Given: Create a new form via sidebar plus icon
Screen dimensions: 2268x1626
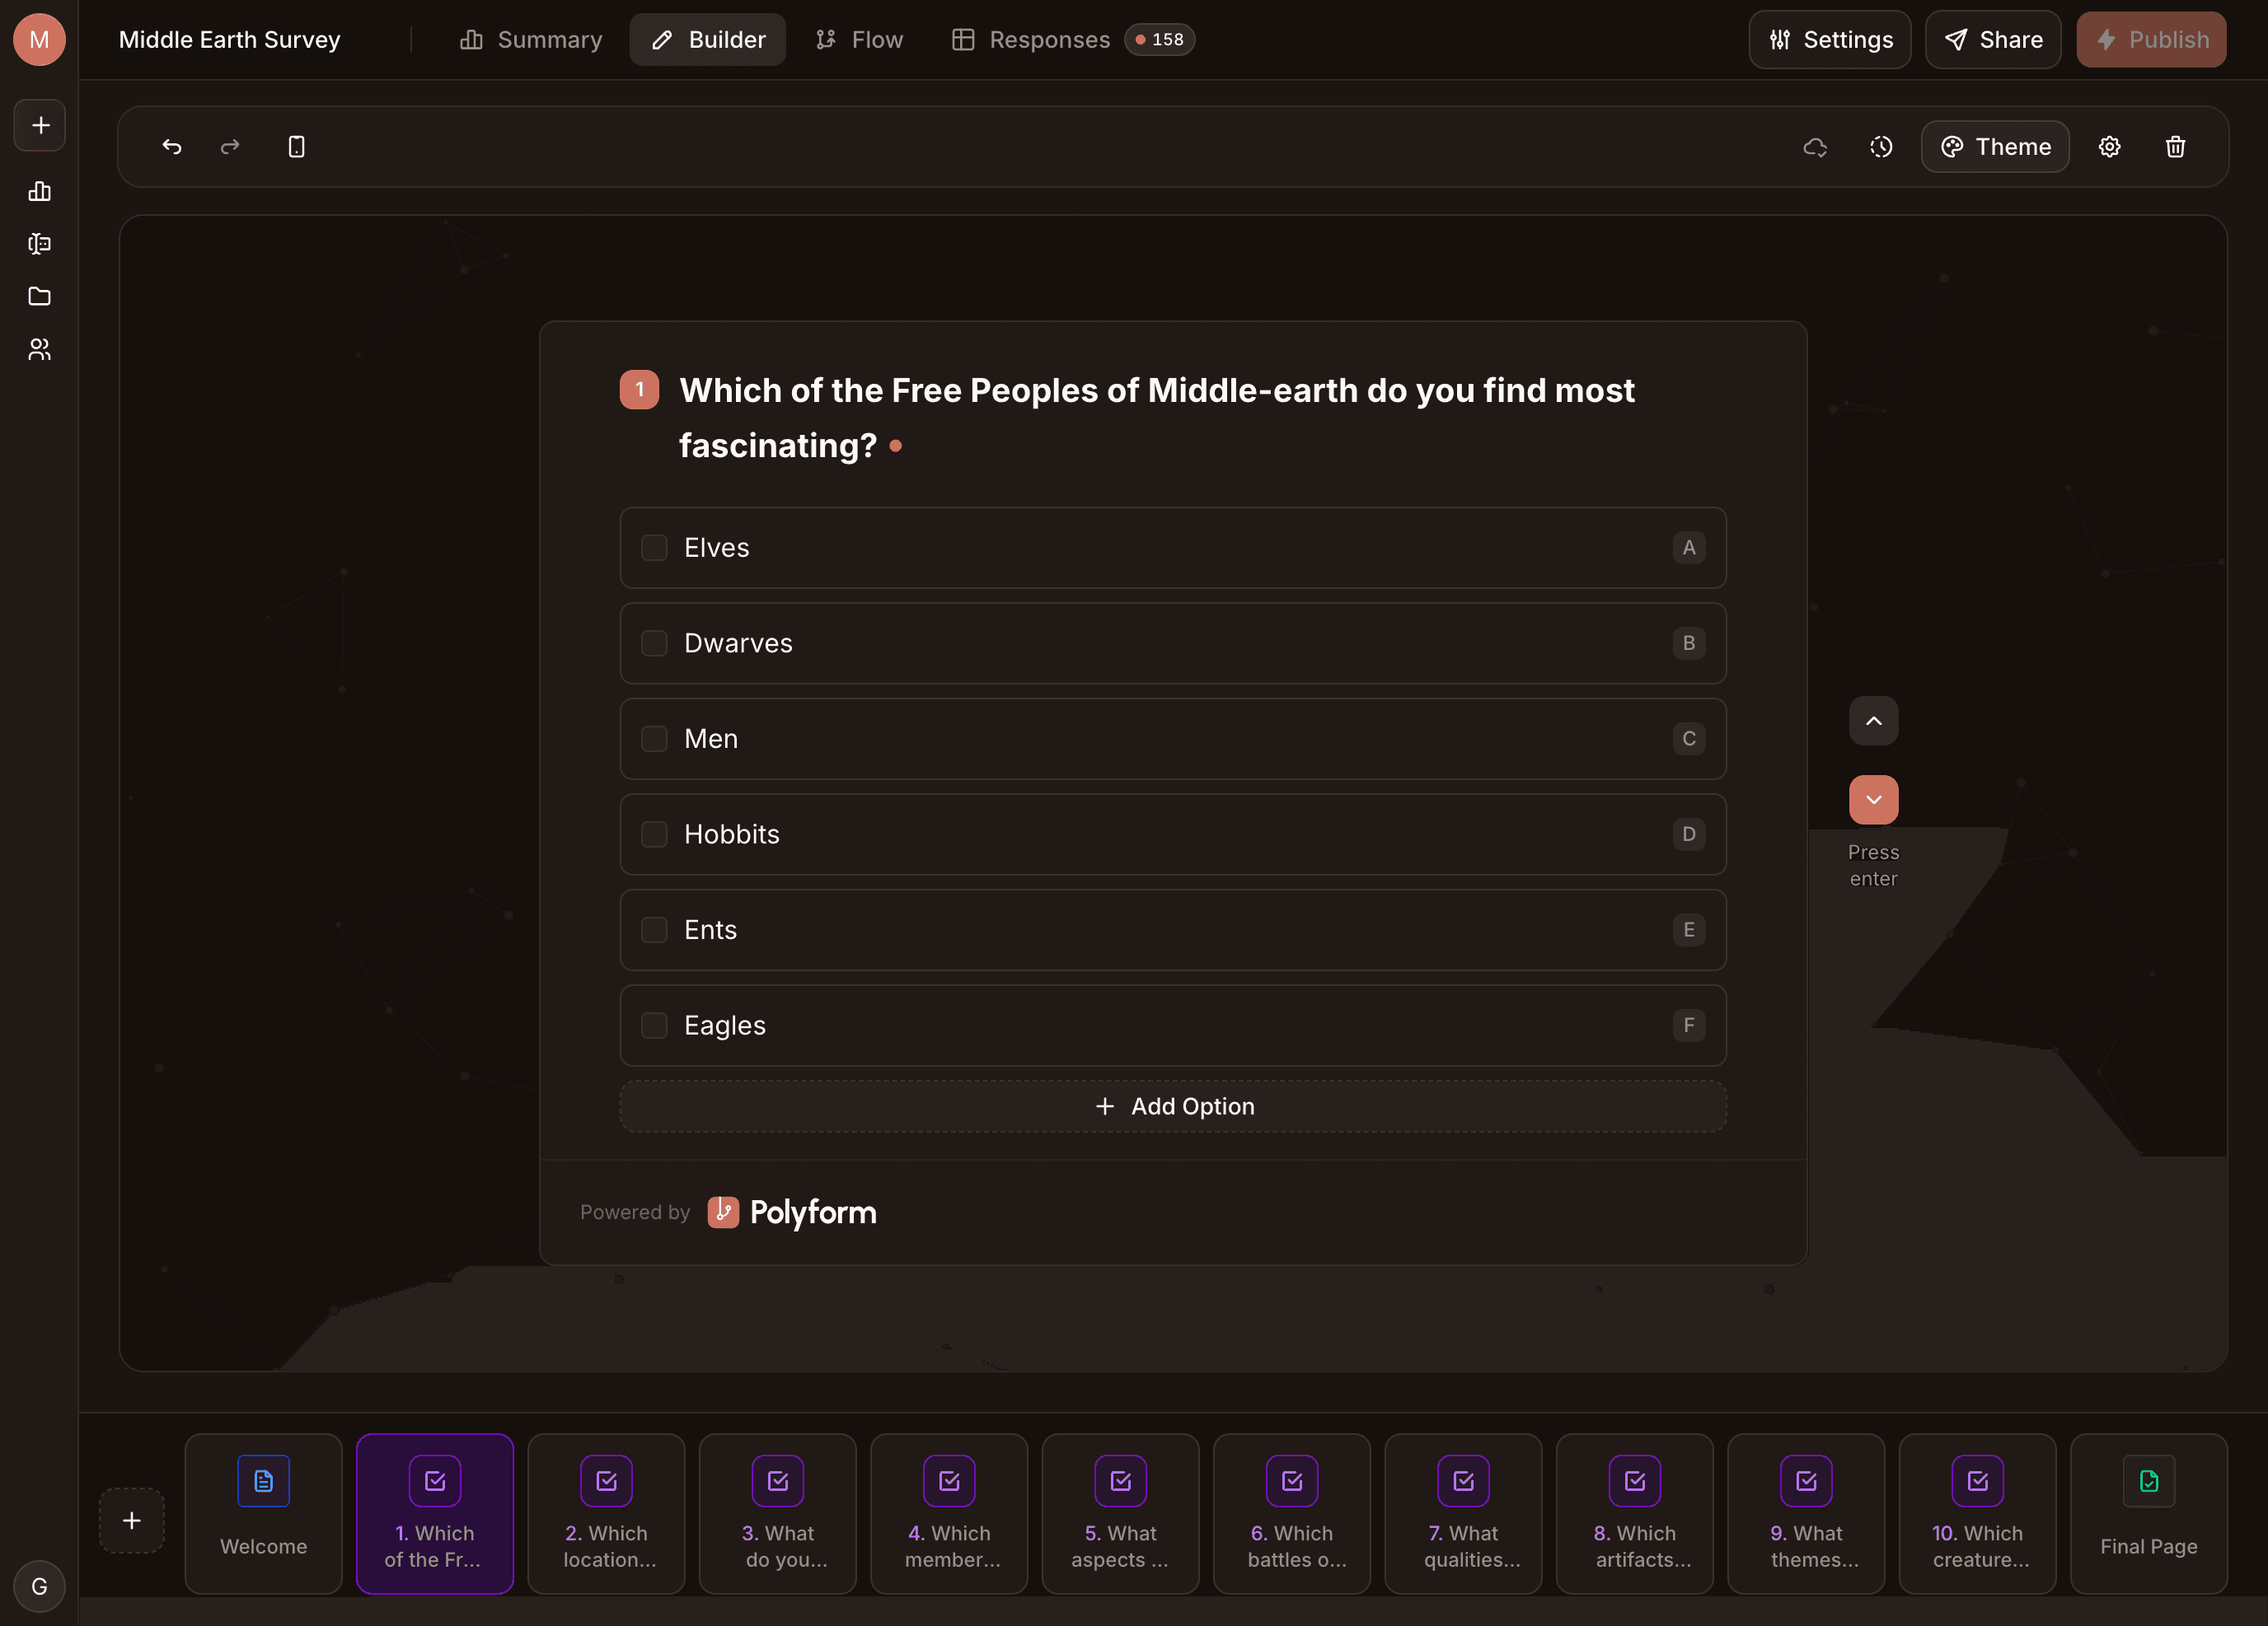Looking at the screenshot, I should point(39,124).
